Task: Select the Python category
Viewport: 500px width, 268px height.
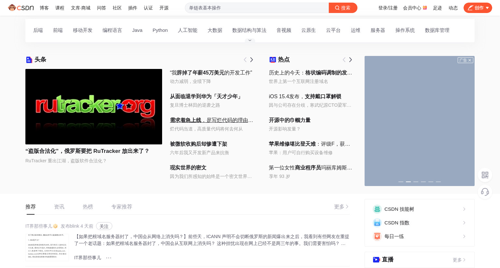Action: click(x=160, y=30)
